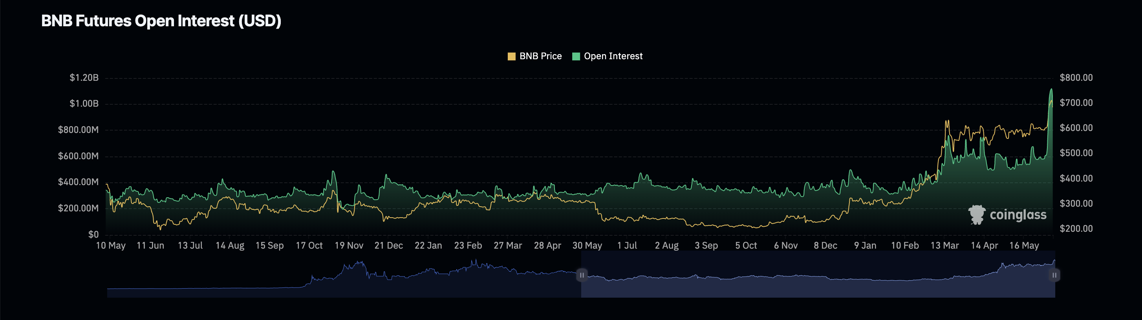Click the "$800.00" price axis label
This screenshot has width=1142, height=320.
(x=1076, y=78)
